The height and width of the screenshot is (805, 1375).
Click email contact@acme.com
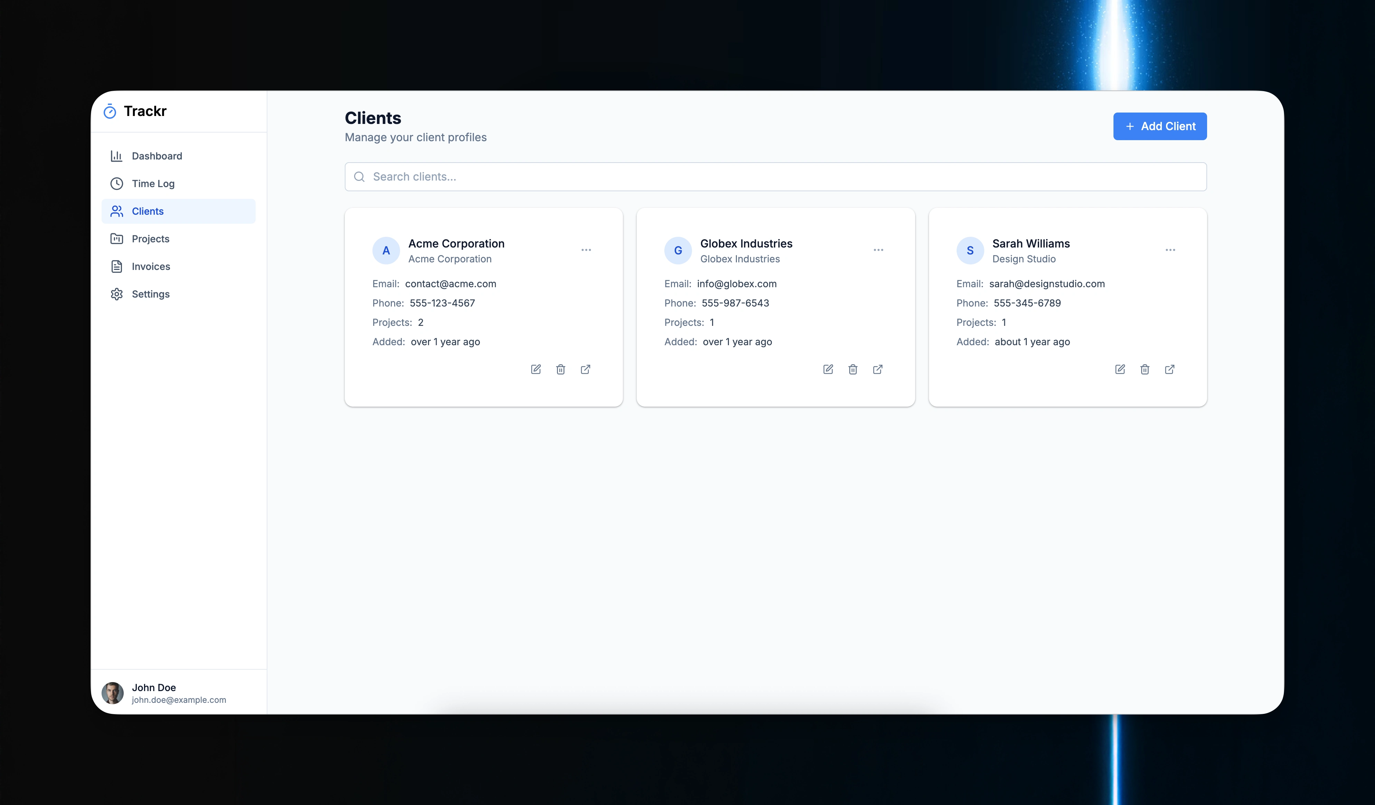tap(451, 284)
